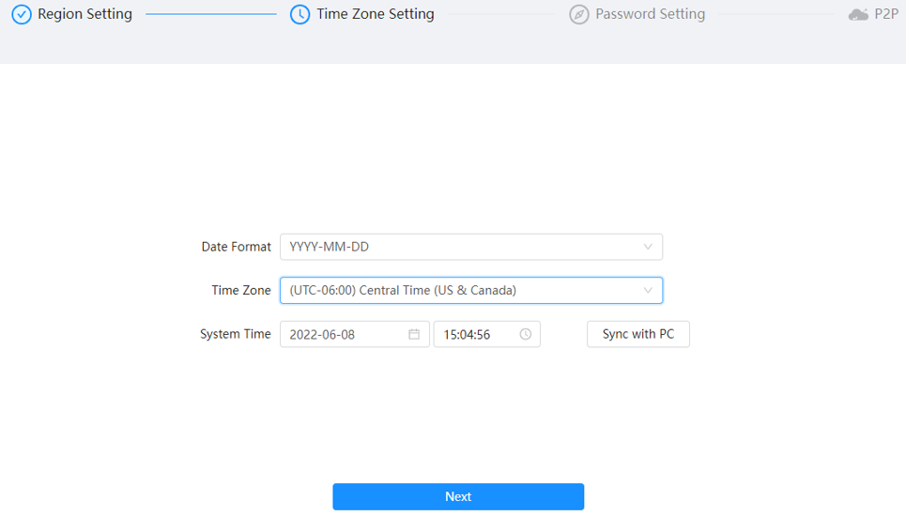Click the 15:04:56 time input field
This screenshot has height=515, width=906.
coord(487,334)
